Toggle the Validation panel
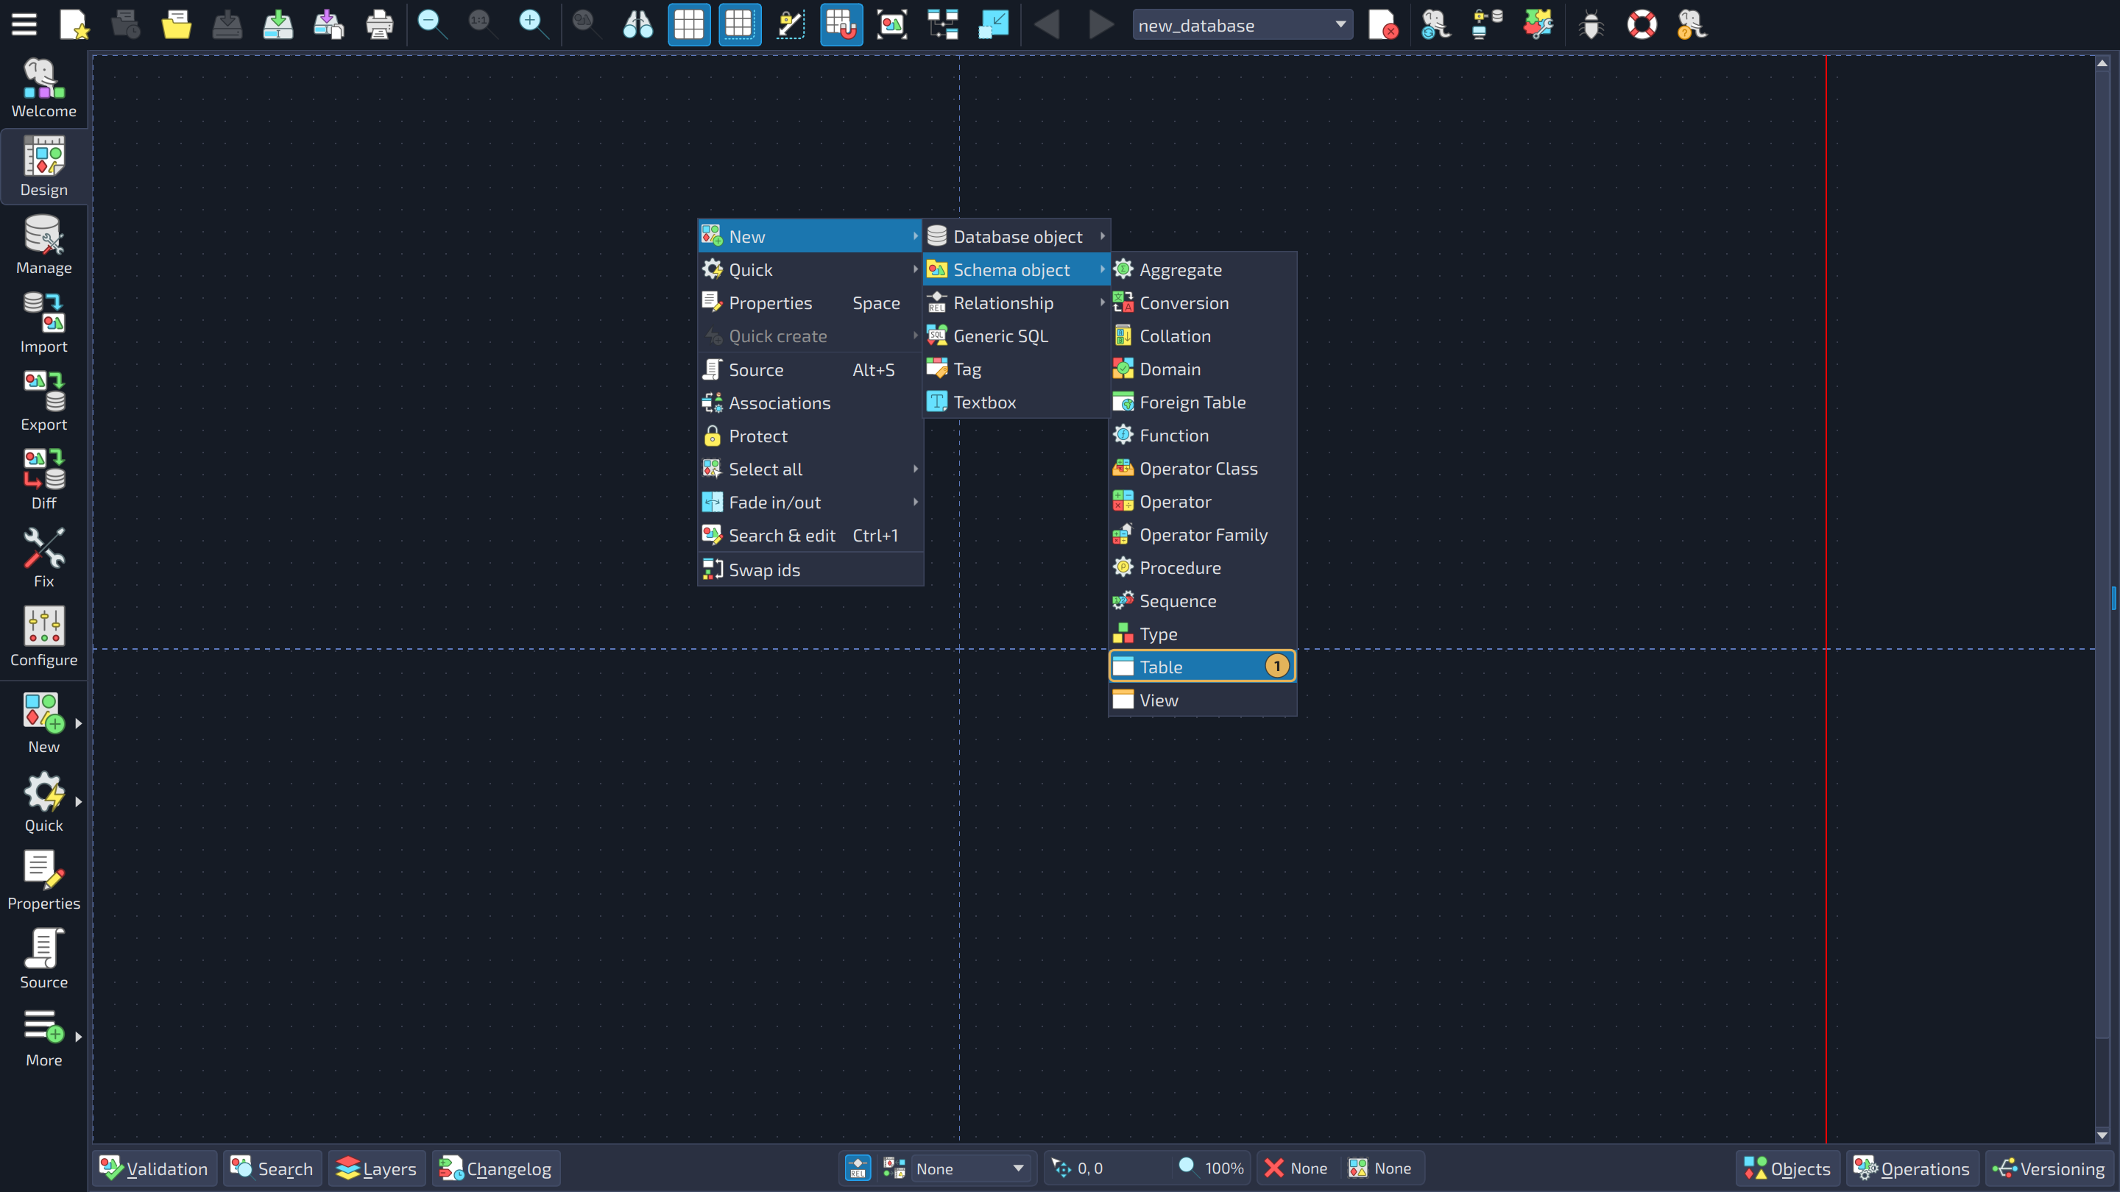This screenshot has width=2120, height=1192. coord(155,1168)
